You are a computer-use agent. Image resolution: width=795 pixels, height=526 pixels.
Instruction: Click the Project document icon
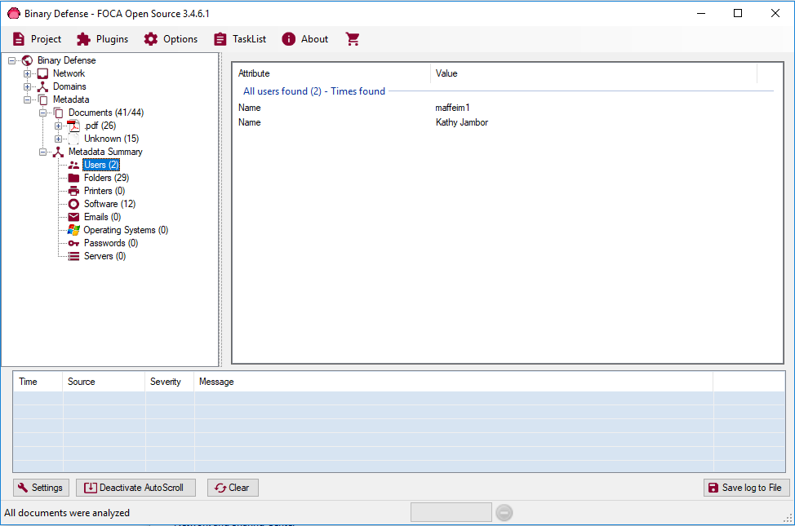tap(19, 39)
